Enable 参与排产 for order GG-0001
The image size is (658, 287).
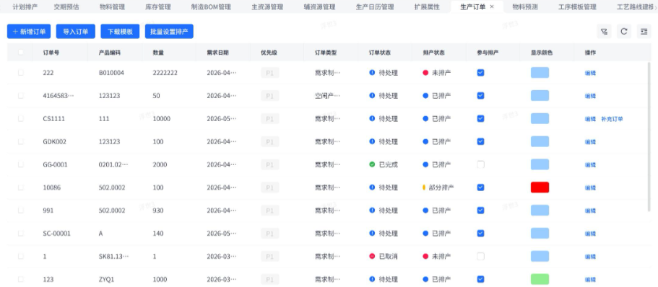[x=480, y=164]
